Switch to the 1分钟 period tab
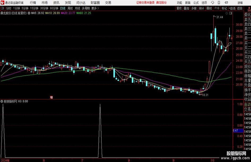Viewport: 251px width, 162px height. point(16,8)
